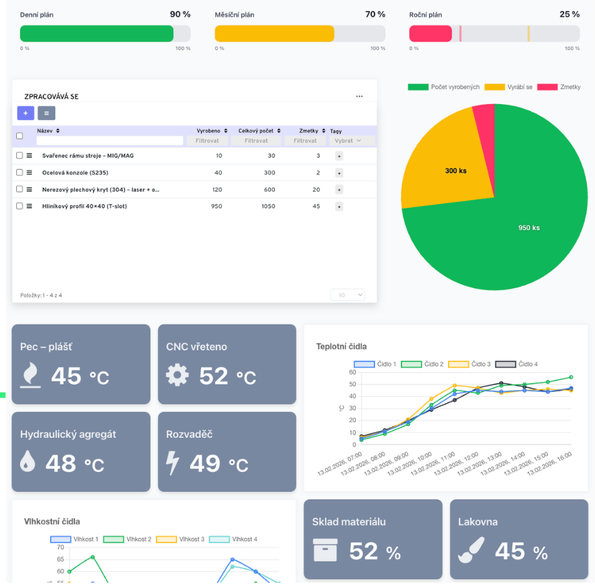The height and width of the screenshot is (584, 595).
Task: Open the Vybrat tags dropdown
Action: [x=347, y=141]
